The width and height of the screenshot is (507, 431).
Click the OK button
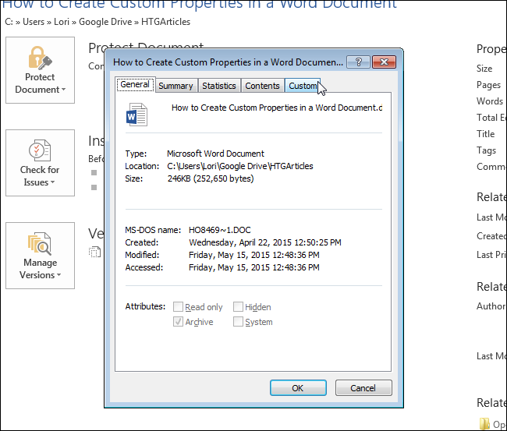point(298,387)
